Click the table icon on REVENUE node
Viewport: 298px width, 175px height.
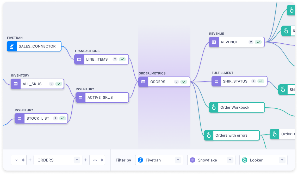click(214, 42)
